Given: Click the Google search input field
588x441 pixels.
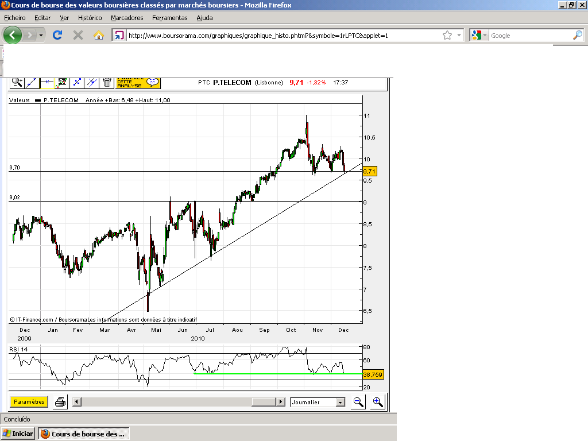Looking at the screenshot, I should 531,36.
